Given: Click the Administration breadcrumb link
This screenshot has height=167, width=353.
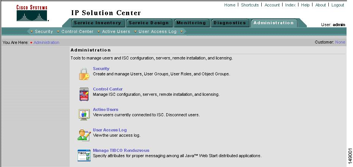Looking at the screenshot, I should 46,42.
